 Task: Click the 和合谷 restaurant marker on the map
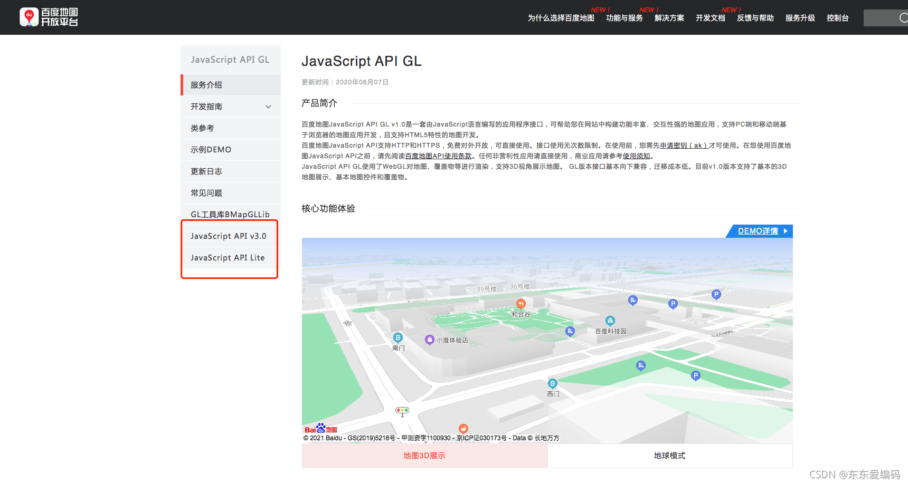(520, 304)
